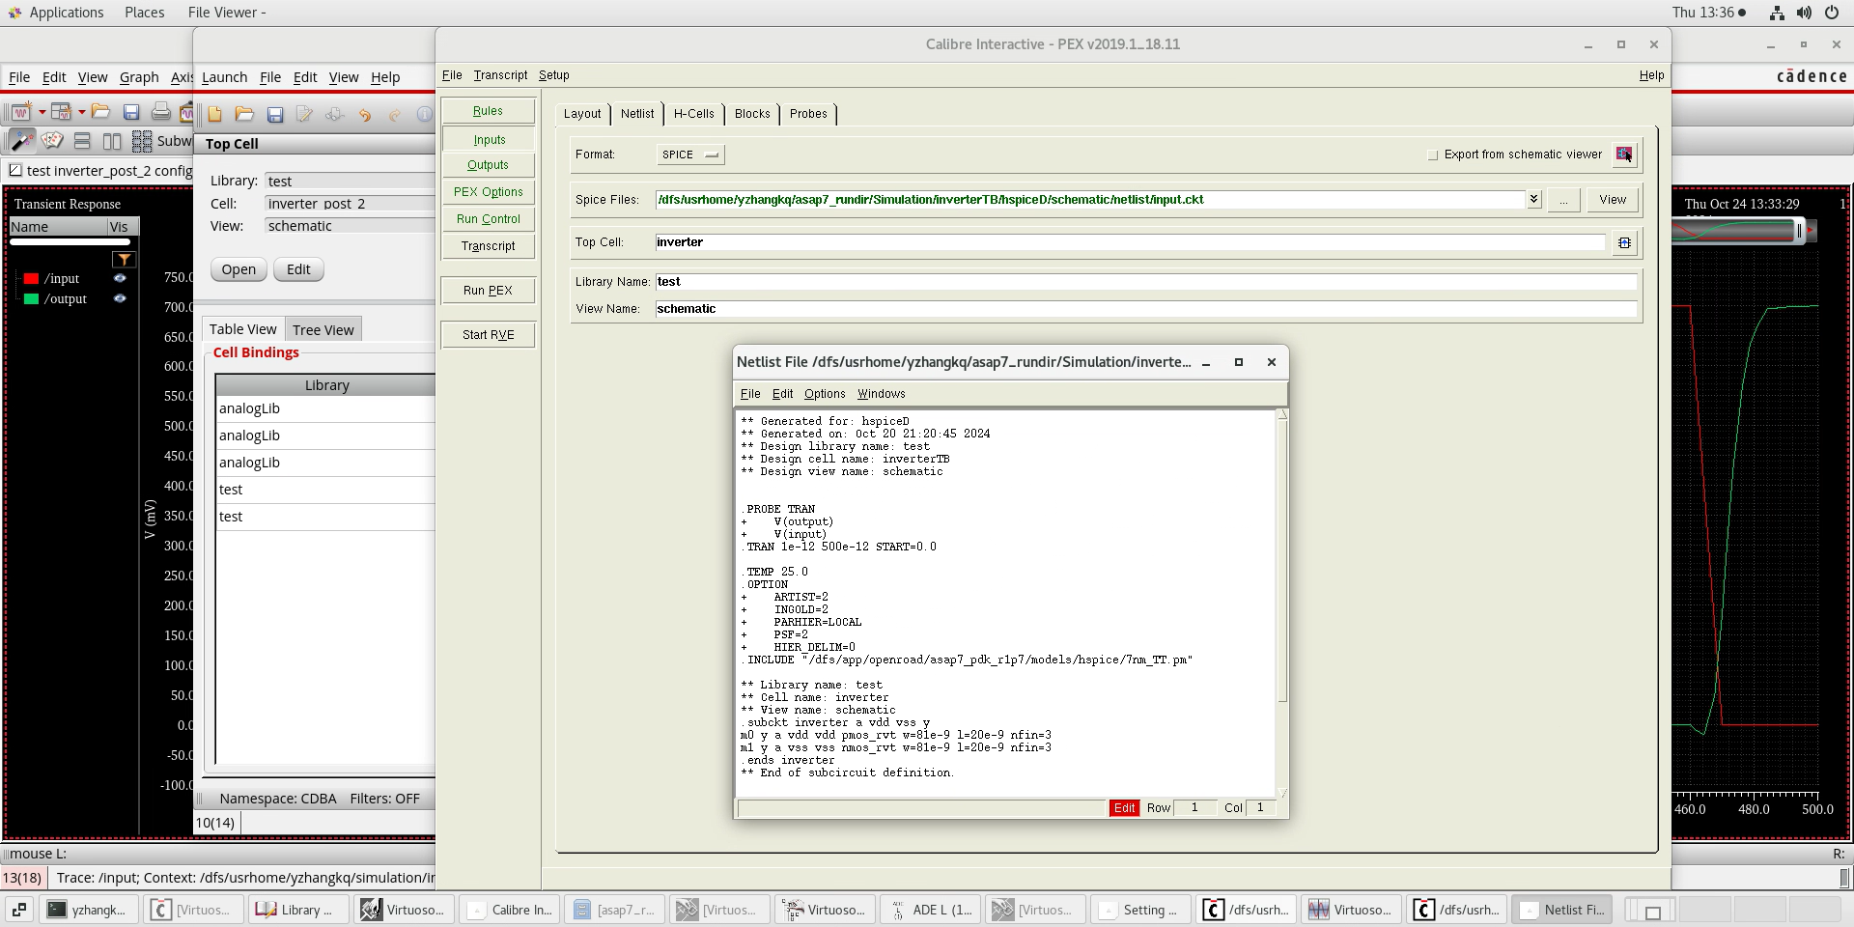The width and height of the screenshot is (1854, 927).
Task: Click the Rules button in Calibre sidebar
Action: 488,110
